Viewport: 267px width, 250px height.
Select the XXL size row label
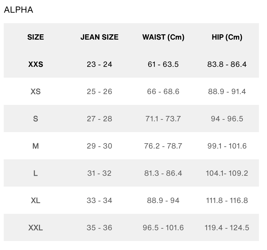[36, 228]
